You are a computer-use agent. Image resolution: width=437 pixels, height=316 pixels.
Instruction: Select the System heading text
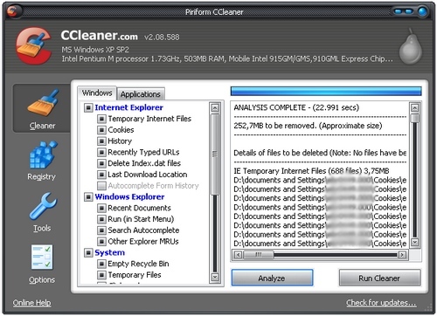coord(109,252)
